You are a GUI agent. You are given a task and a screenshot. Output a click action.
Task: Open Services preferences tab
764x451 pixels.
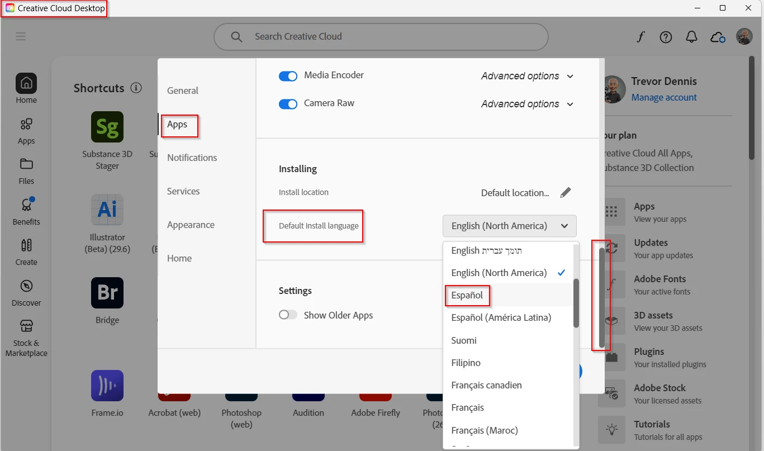pos(183,191)
